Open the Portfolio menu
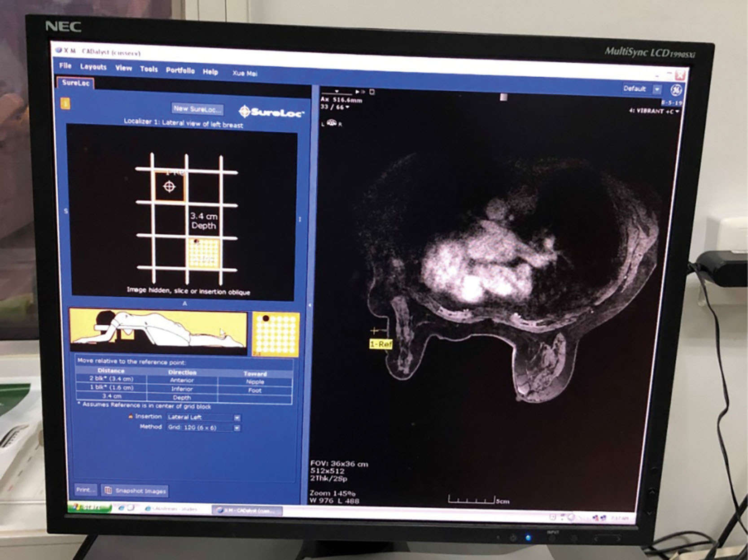This screenshot has width=748, height=560. (180, 70)
